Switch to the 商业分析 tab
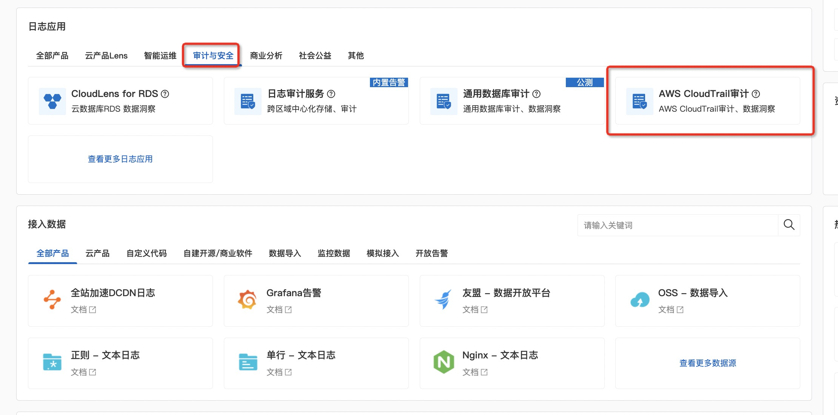 (x=266, y=56)
